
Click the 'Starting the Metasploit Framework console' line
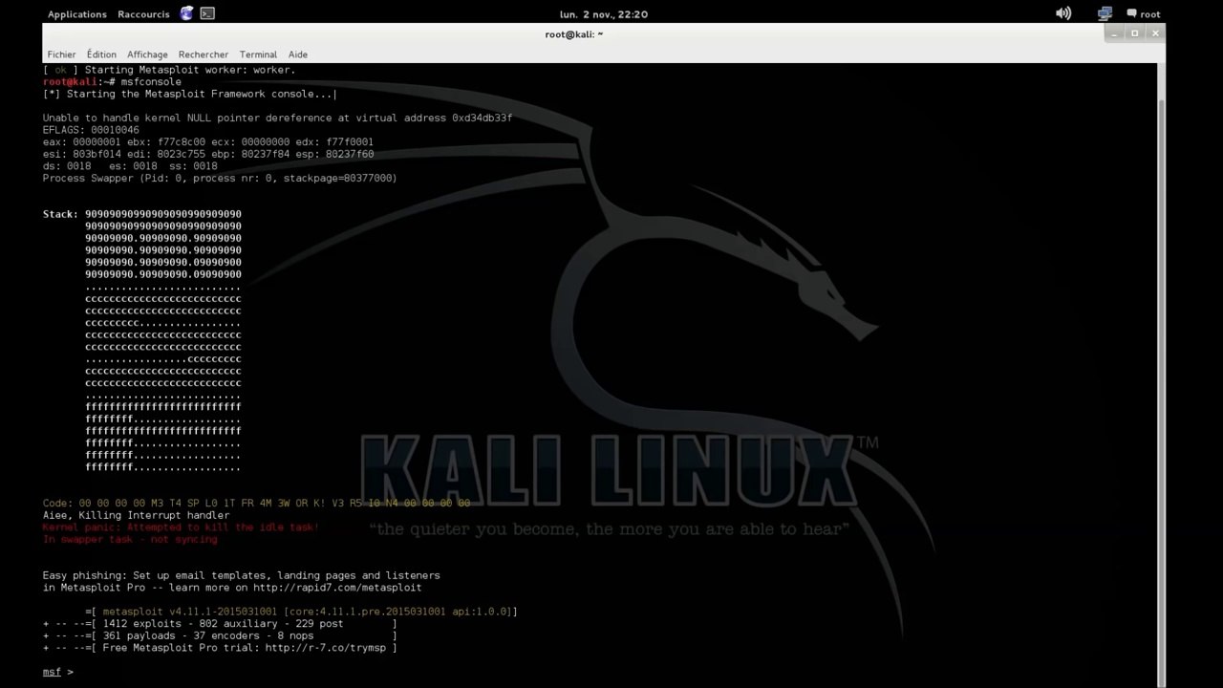click(x=188, y=95)
